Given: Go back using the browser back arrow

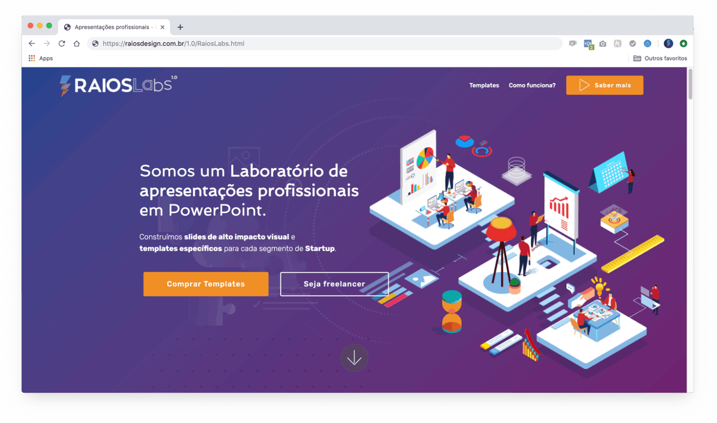Looking at the screenshot, I should 32,43.
